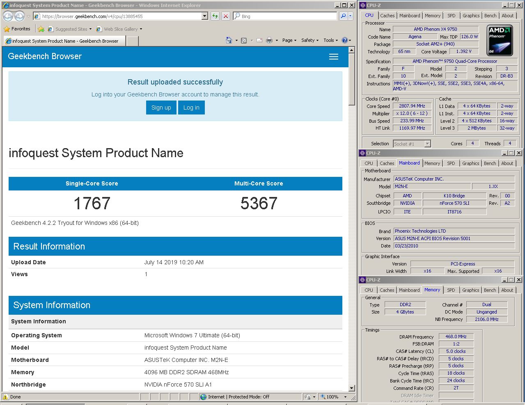Click the Bing search magnifier button

click(343, 16)
